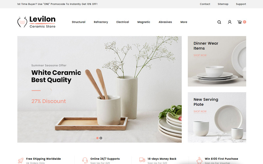Follow the Contact link
Viewport: 263px width, 164px height.
click(205, 4)
